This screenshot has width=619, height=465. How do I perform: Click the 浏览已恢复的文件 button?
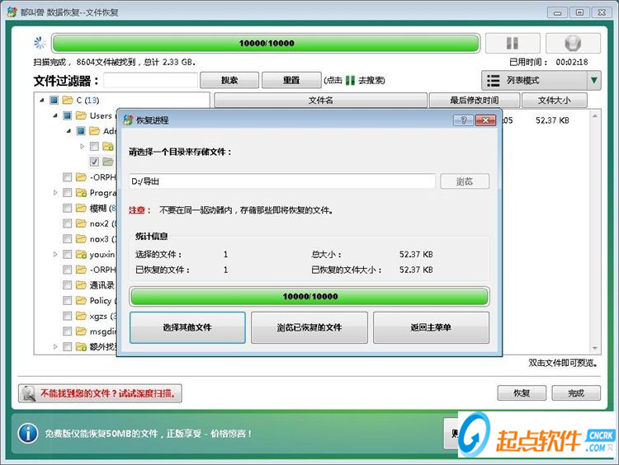pos(309,327)
